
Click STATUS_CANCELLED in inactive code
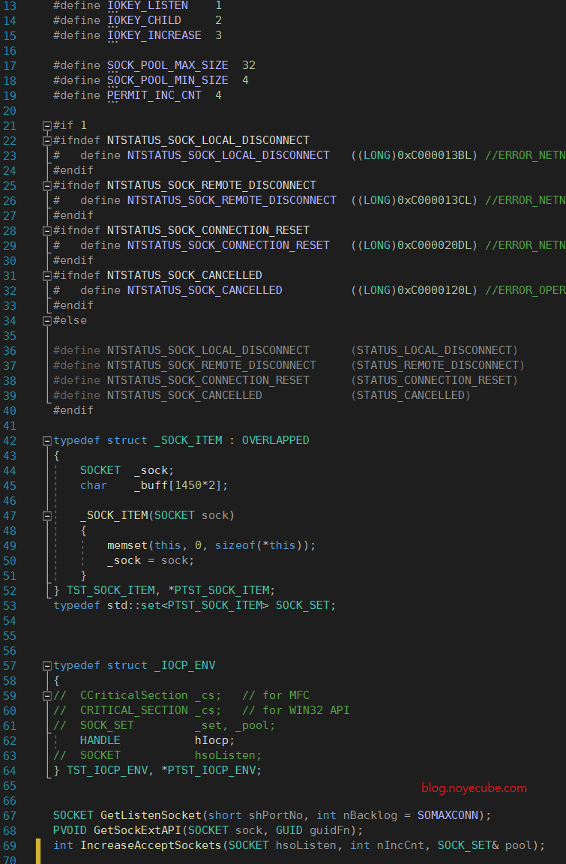411,395
